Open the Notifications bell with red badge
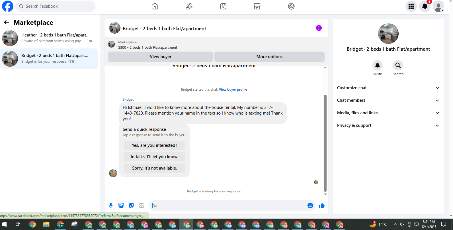This screenshot has width=453, height=230. [425, 6]
